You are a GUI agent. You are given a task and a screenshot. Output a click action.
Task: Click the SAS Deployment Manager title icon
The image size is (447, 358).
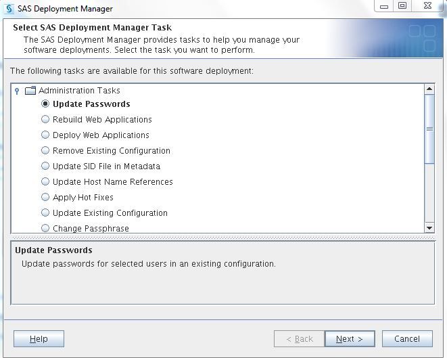tap(9, 9)
